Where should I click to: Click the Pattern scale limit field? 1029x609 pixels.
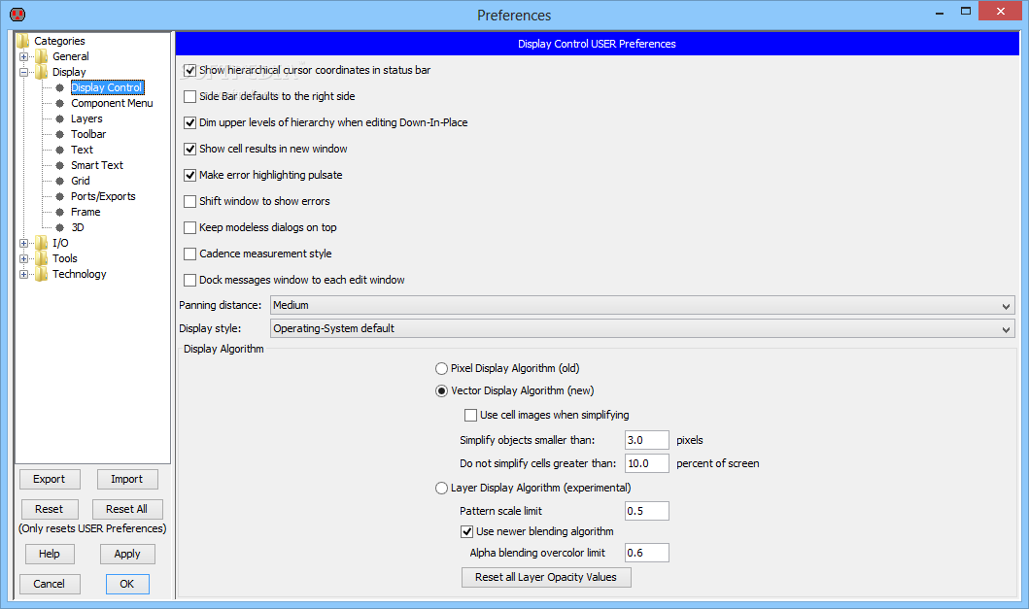tap(646, 511)
